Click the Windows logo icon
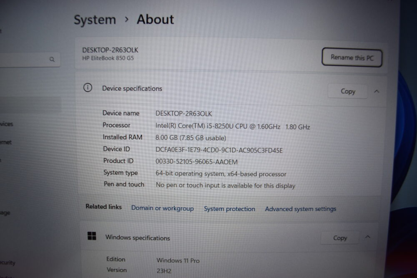The width and height of the screenshot is (417, 278). tap(92, 235)
